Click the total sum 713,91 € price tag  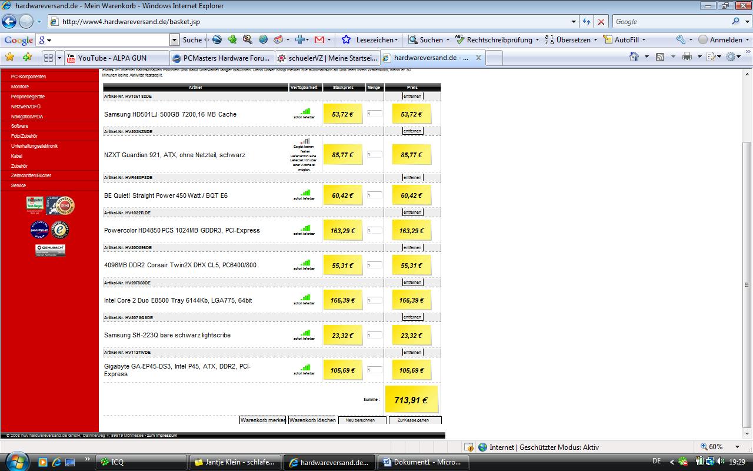[x=411, y=400]
